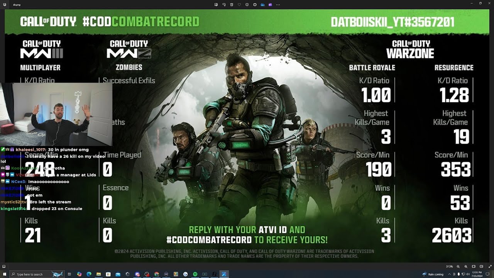Zoom out with the minus magnifier
Viewport: 494px width, 278px height.
[x=458, y=267]
